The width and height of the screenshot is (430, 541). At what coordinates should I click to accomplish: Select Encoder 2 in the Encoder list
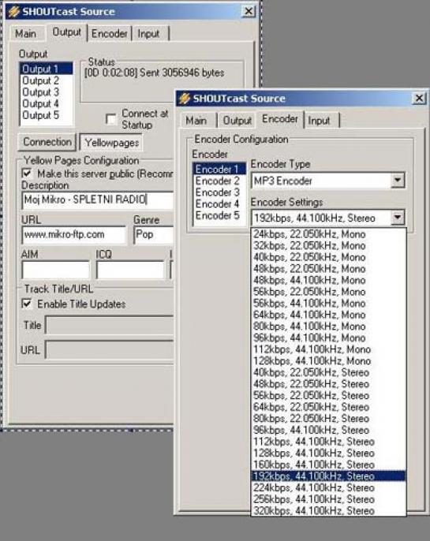(x=219, y=181)
